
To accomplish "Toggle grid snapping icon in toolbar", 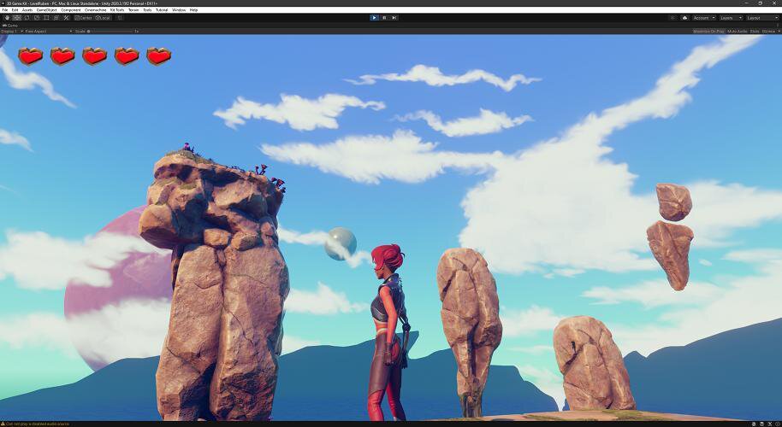I will [x=120, y=17].
